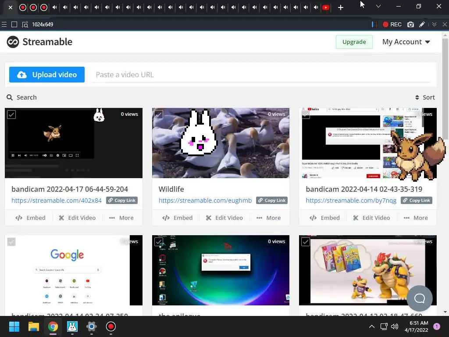Copy Link for Wildlife video
This screenshot has height=337, width=449.
272,200
